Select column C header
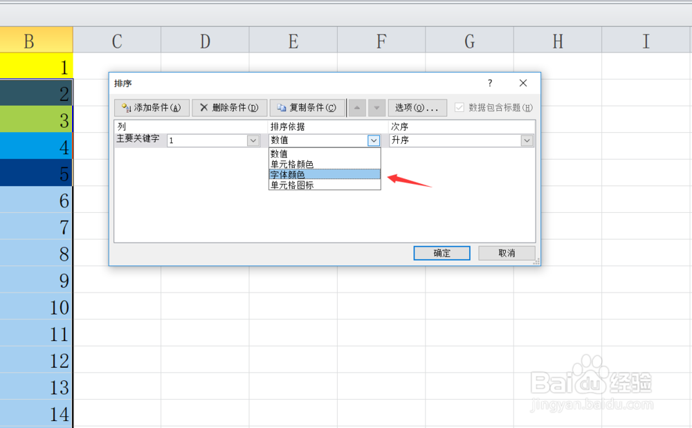 [117, 39]
